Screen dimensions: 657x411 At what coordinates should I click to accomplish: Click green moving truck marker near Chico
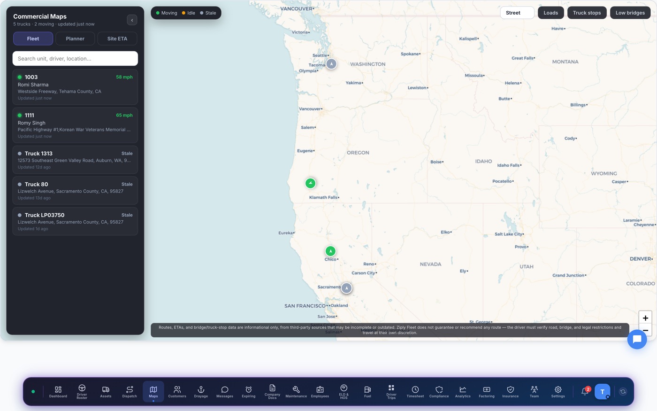coord(330,251)
